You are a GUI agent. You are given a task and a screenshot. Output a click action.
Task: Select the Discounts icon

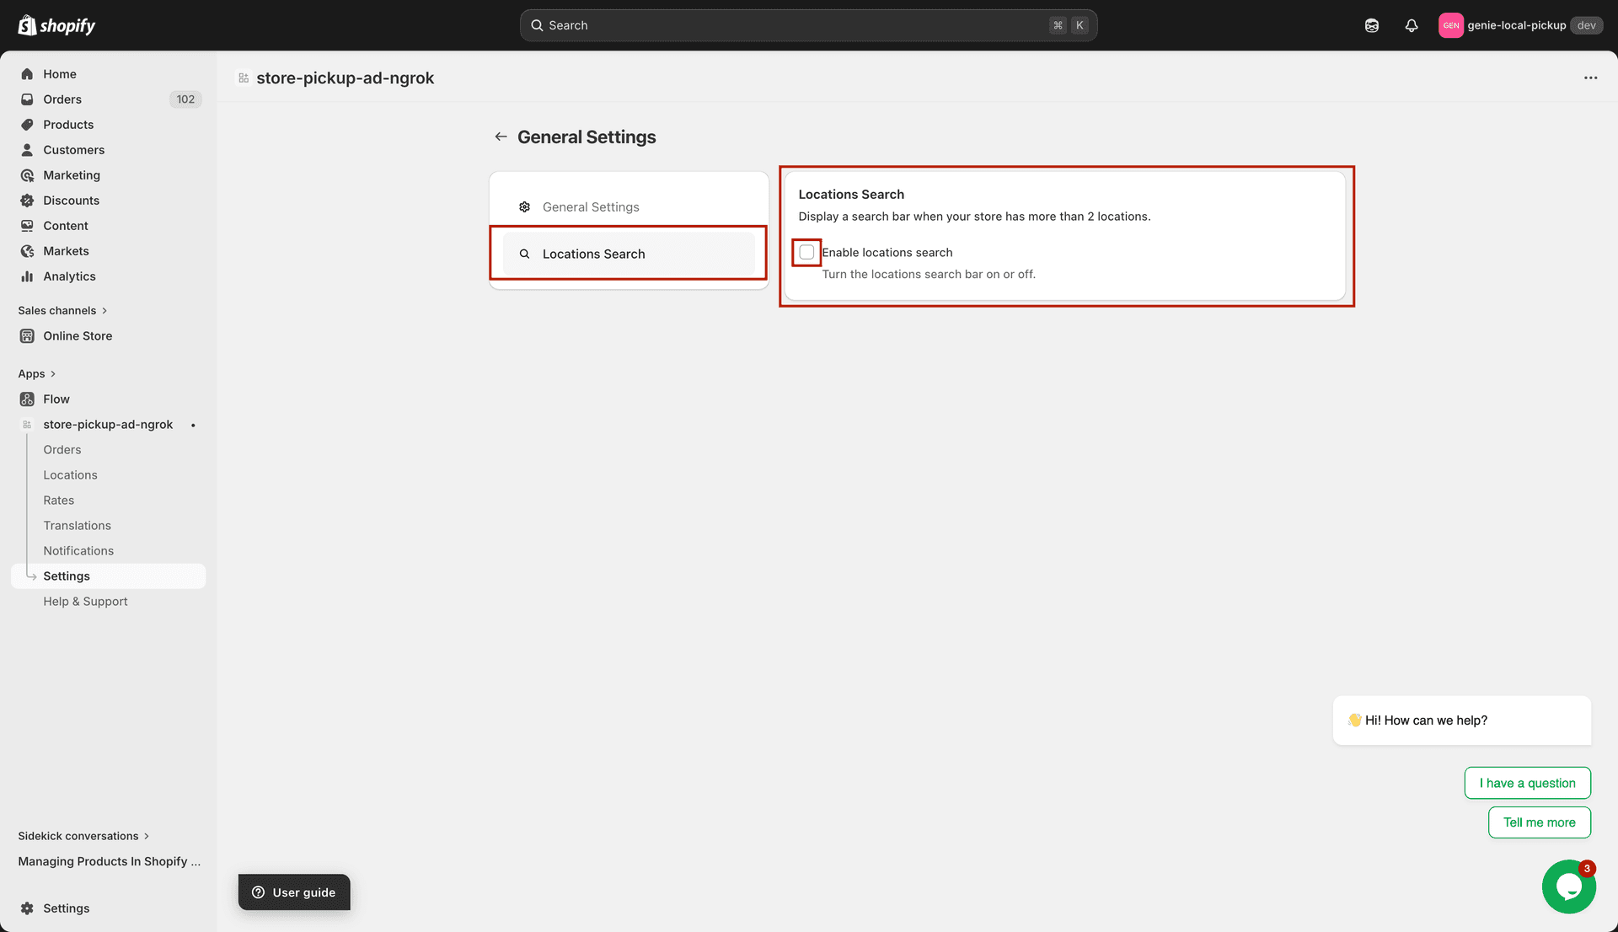tap(28, 200)
